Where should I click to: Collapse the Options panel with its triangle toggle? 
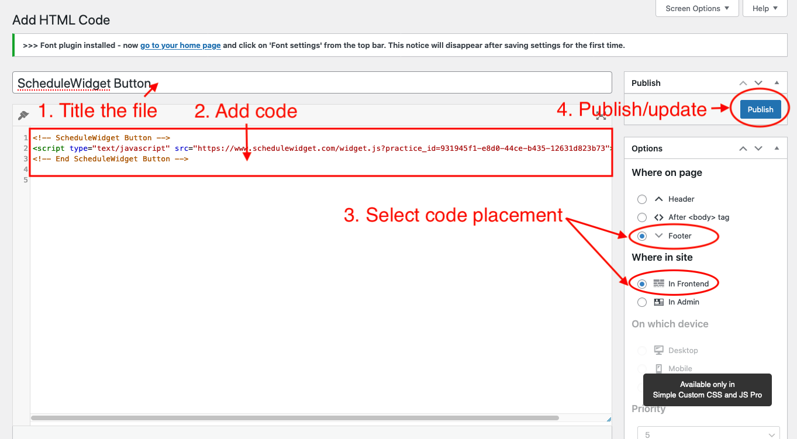(777, 148)
